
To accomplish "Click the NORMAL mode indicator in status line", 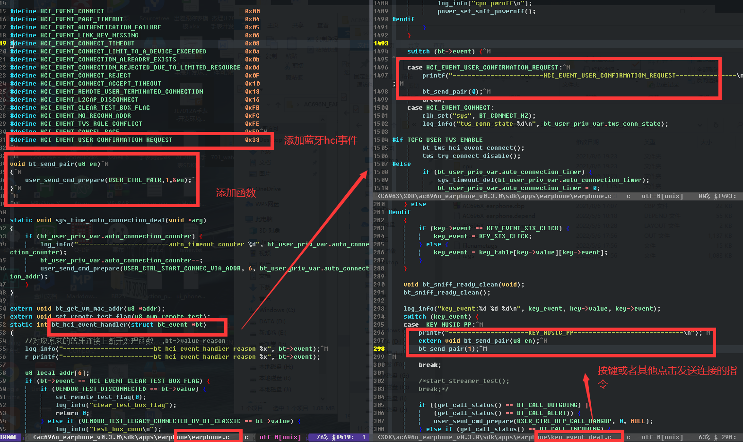I will [9, 437].
